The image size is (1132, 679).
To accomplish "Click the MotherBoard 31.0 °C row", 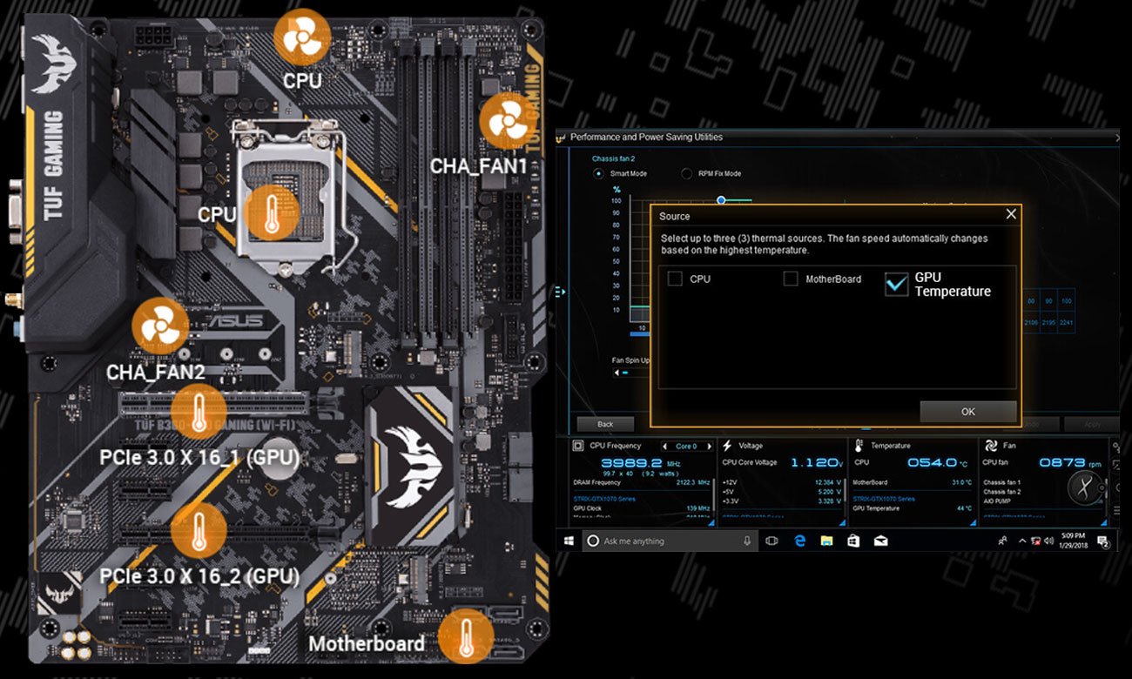I will coord(912,482).
